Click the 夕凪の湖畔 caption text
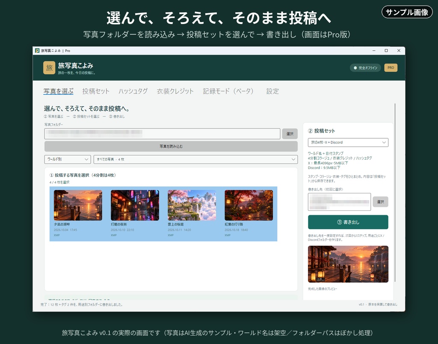 coord(62,224)
